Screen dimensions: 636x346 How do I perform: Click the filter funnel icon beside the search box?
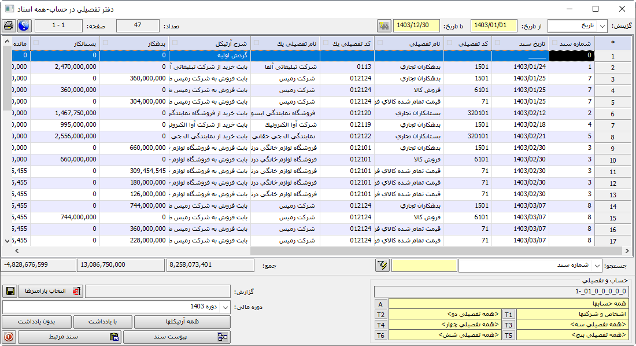click(x=383, y=264)
